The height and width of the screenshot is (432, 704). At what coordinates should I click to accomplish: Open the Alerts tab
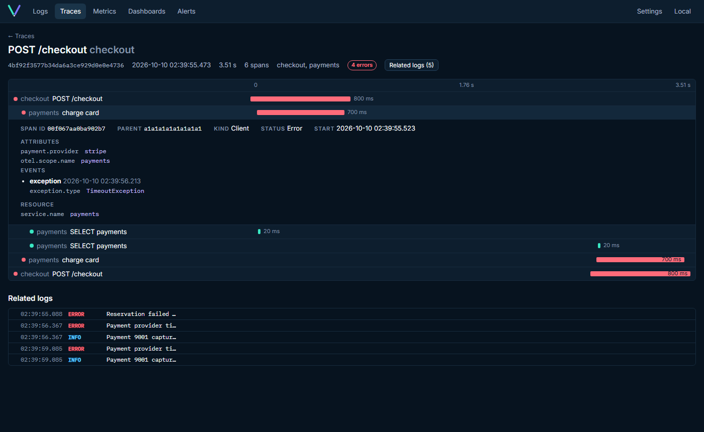click(x=187, y=11)
